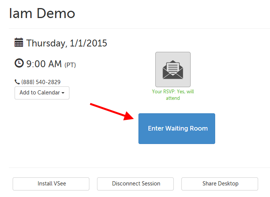This screenshot has height=197, width=270.
Task: Click the green 'Your RSVP: Yes, will' text
Action: pyautogui.click(x=173, y=92)
